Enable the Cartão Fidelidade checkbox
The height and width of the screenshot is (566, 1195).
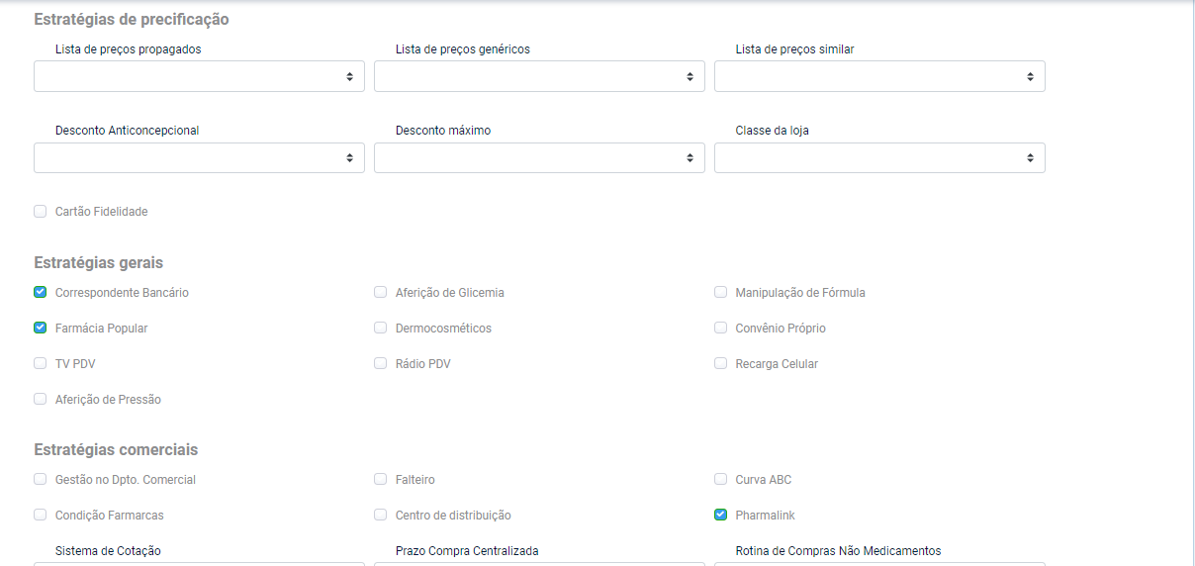click(x=41, y=211)
